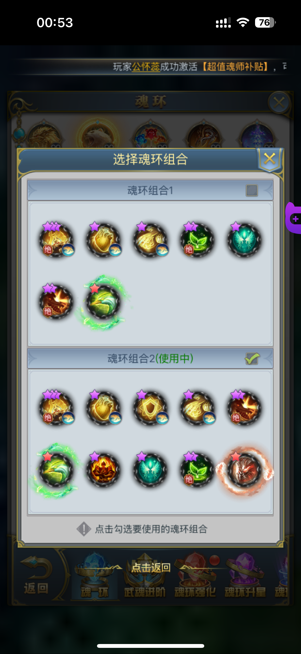This screenshot has width=301, height=654.
Task: Open the purple floating game assistant icon
Action: click(x=294, y=218)
